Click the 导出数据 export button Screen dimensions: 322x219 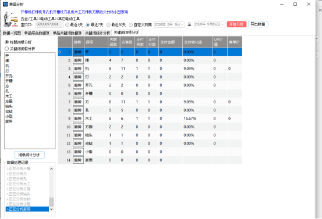[258, 24]
